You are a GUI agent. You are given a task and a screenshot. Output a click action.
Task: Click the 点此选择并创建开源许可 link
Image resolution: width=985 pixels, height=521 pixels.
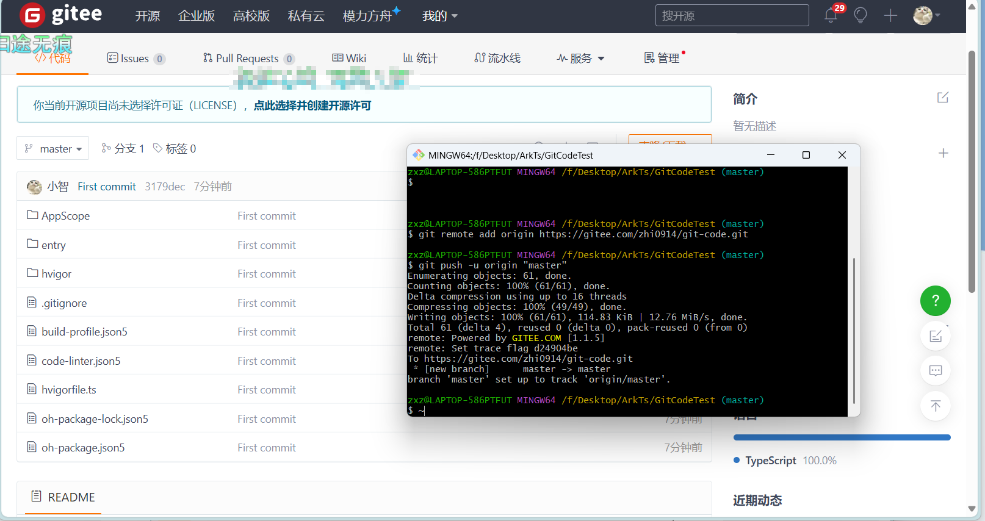(312, 106)
